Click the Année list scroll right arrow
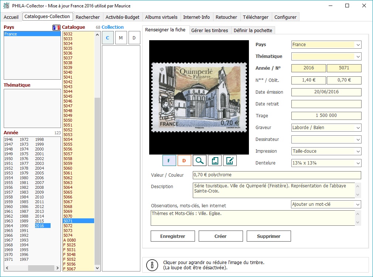The height and width of the screenshot is (277, 373). click(x=57, y=268)
